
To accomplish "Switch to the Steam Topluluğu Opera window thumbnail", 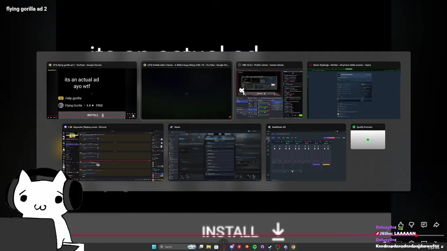I will (x=354, y=91).
